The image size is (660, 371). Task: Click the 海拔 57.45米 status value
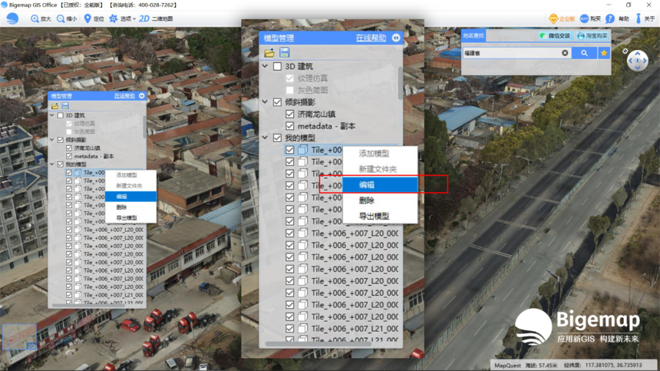click(x=541, y=365)
